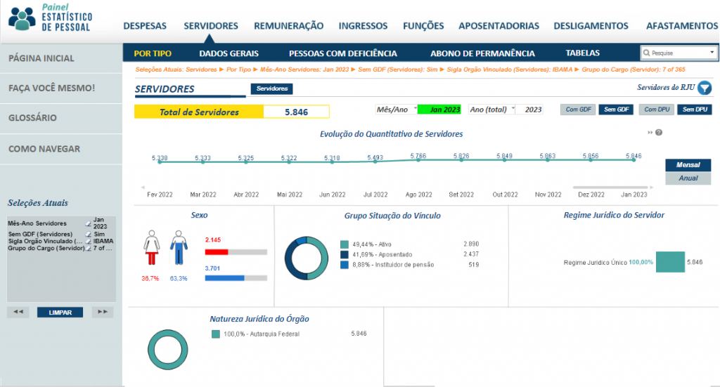Open the GLOSSÁRIO sidebar link
This screenshot has width=720, height=387.
(x=32, y=118)
